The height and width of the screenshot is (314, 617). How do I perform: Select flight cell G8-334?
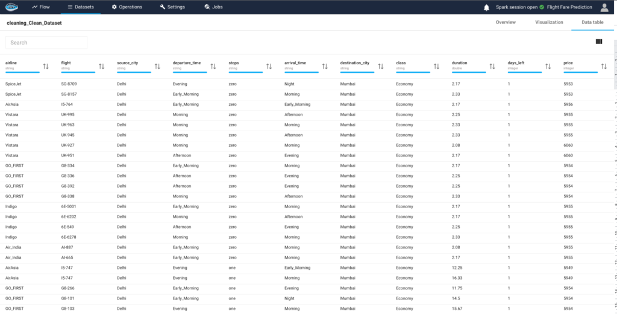click(68, 166)
